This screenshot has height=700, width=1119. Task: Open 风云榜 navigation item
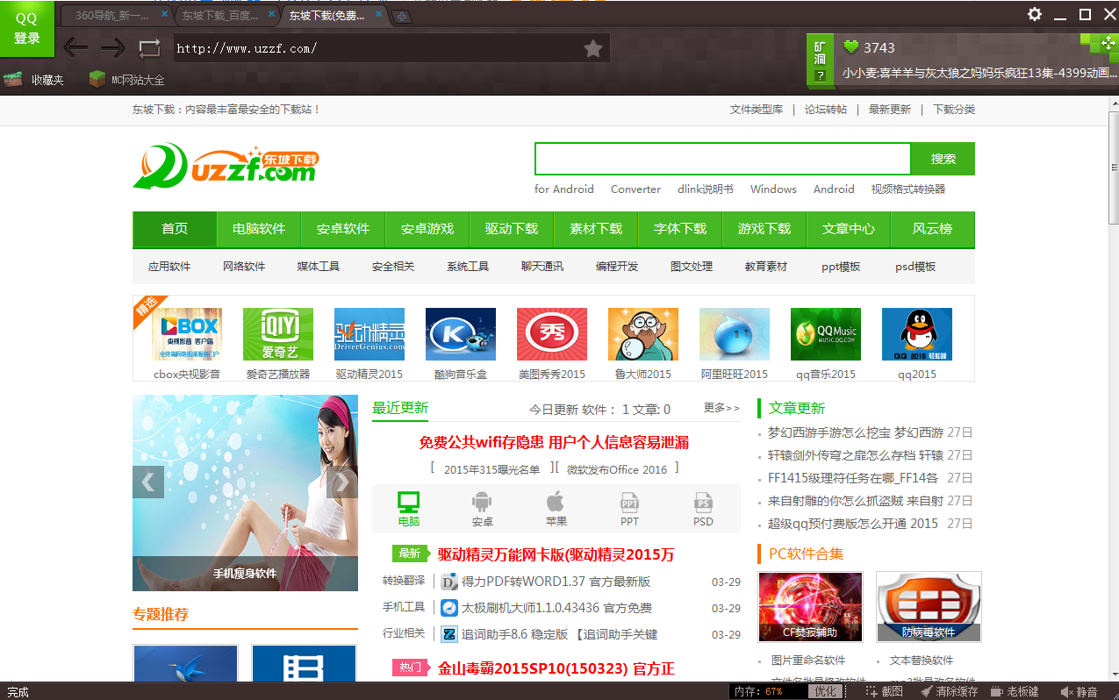933,229
